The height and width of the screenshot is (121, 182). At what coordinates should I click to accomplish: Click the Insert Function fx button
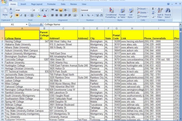tap(41, 24)
